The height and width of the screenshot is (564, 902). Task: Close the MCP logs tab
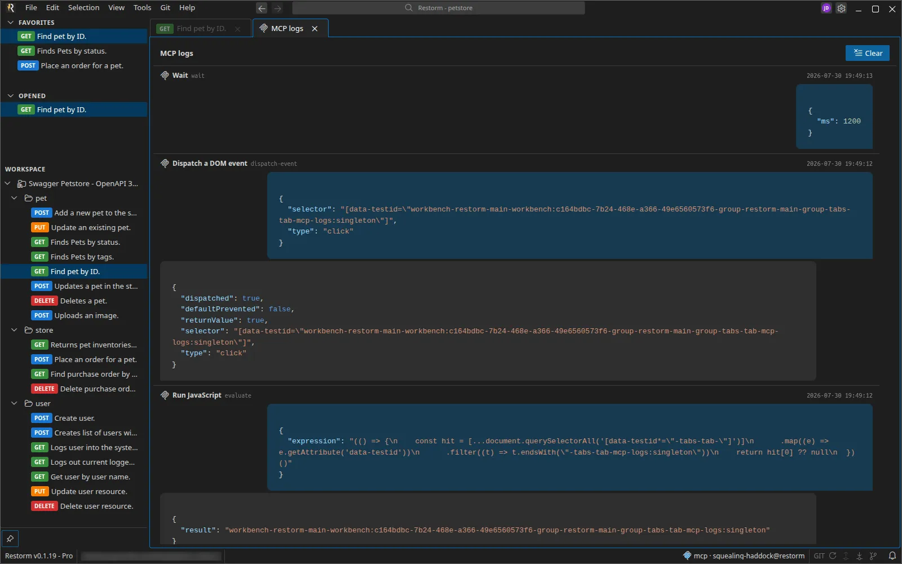(x=315, y=28)
